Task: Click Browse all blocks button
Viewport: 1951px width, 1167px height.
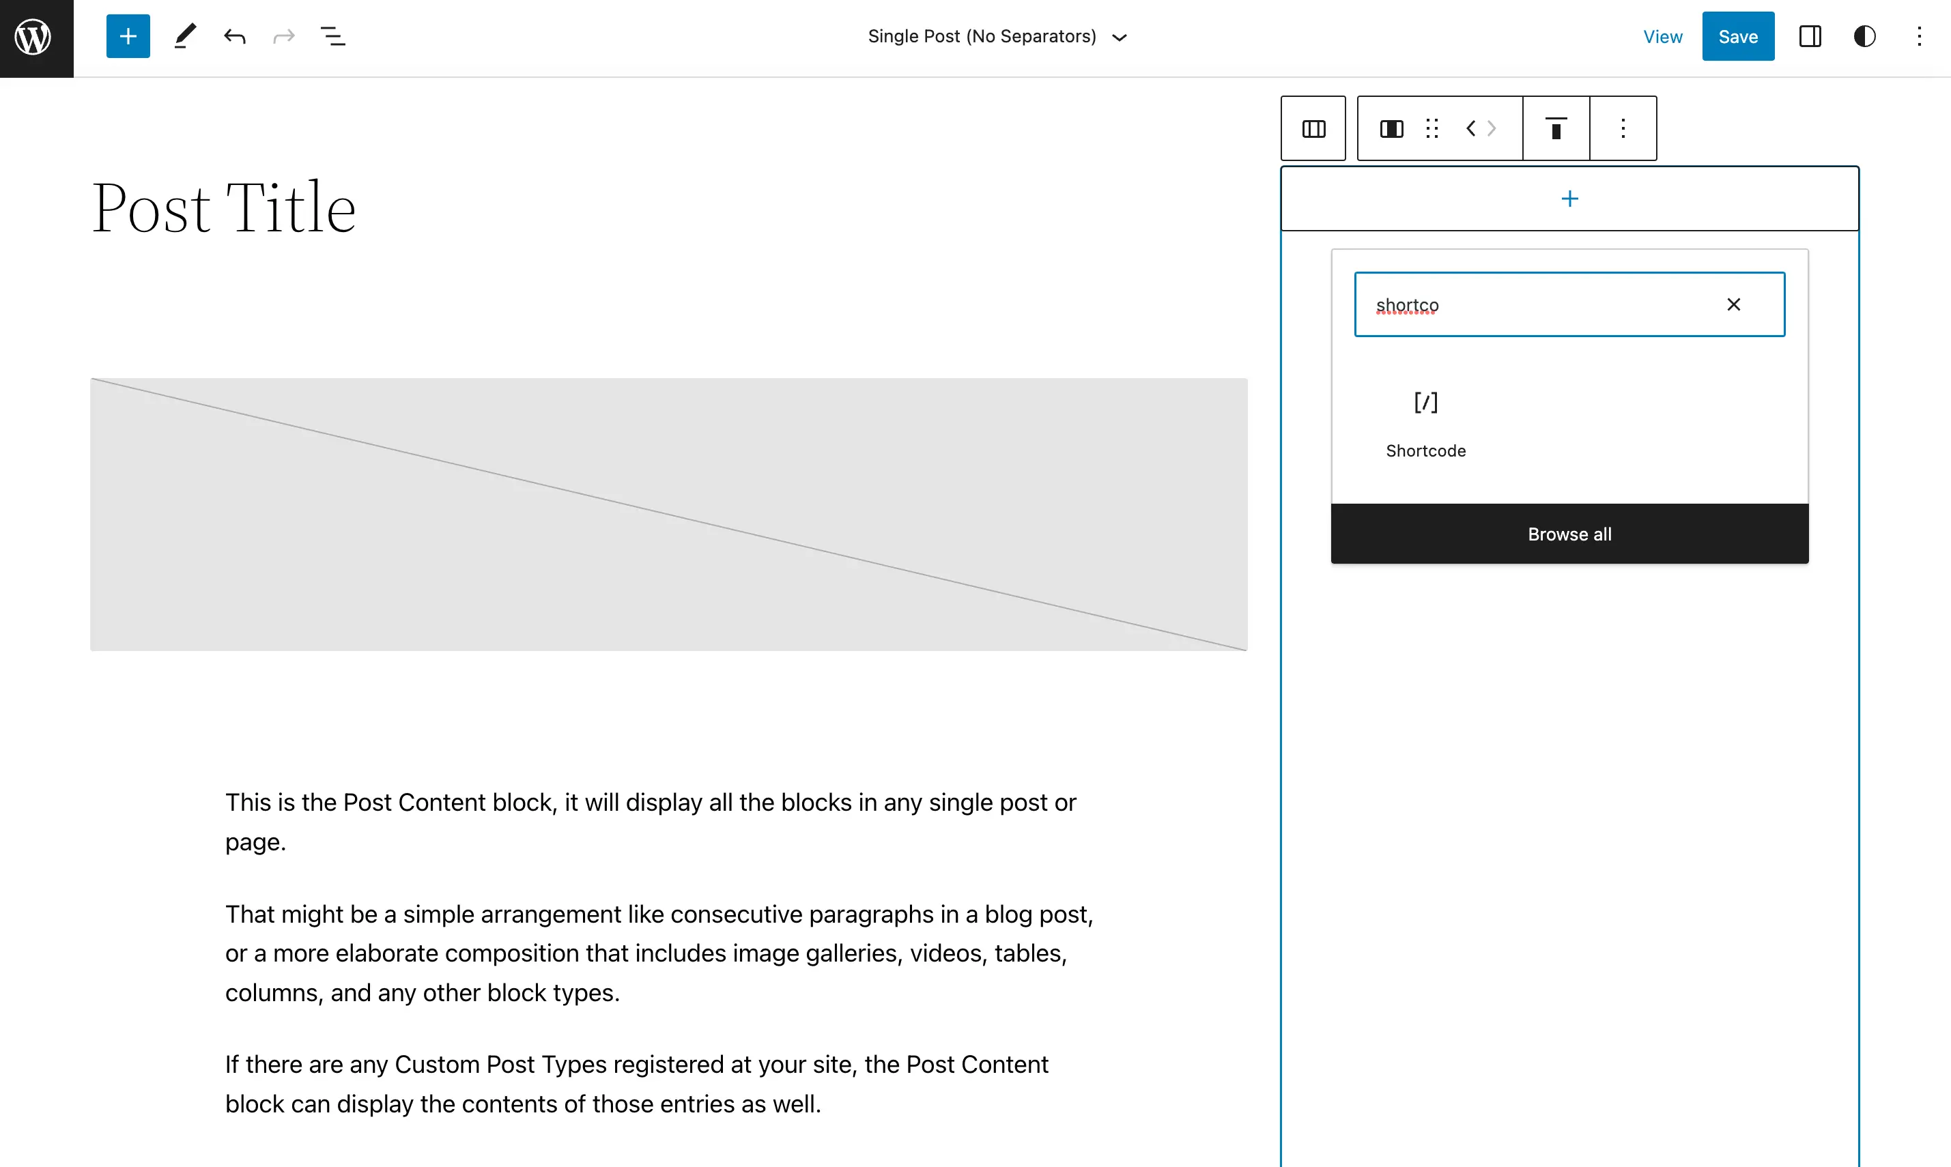Action: point(1570,534)
